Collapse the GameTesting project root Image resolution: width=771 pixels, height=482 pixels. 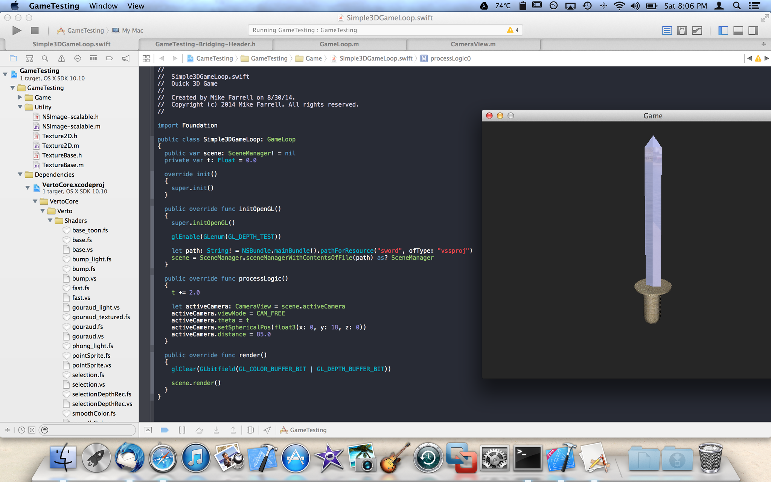pyautogui.click(x=5, y=74)
